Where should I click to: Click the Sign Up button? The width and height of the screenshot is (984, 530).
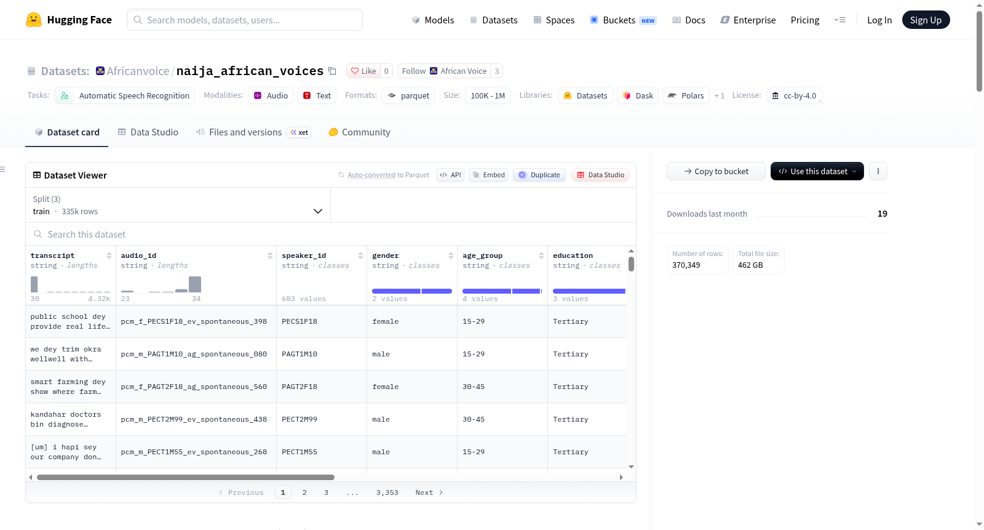click(926, 20)
